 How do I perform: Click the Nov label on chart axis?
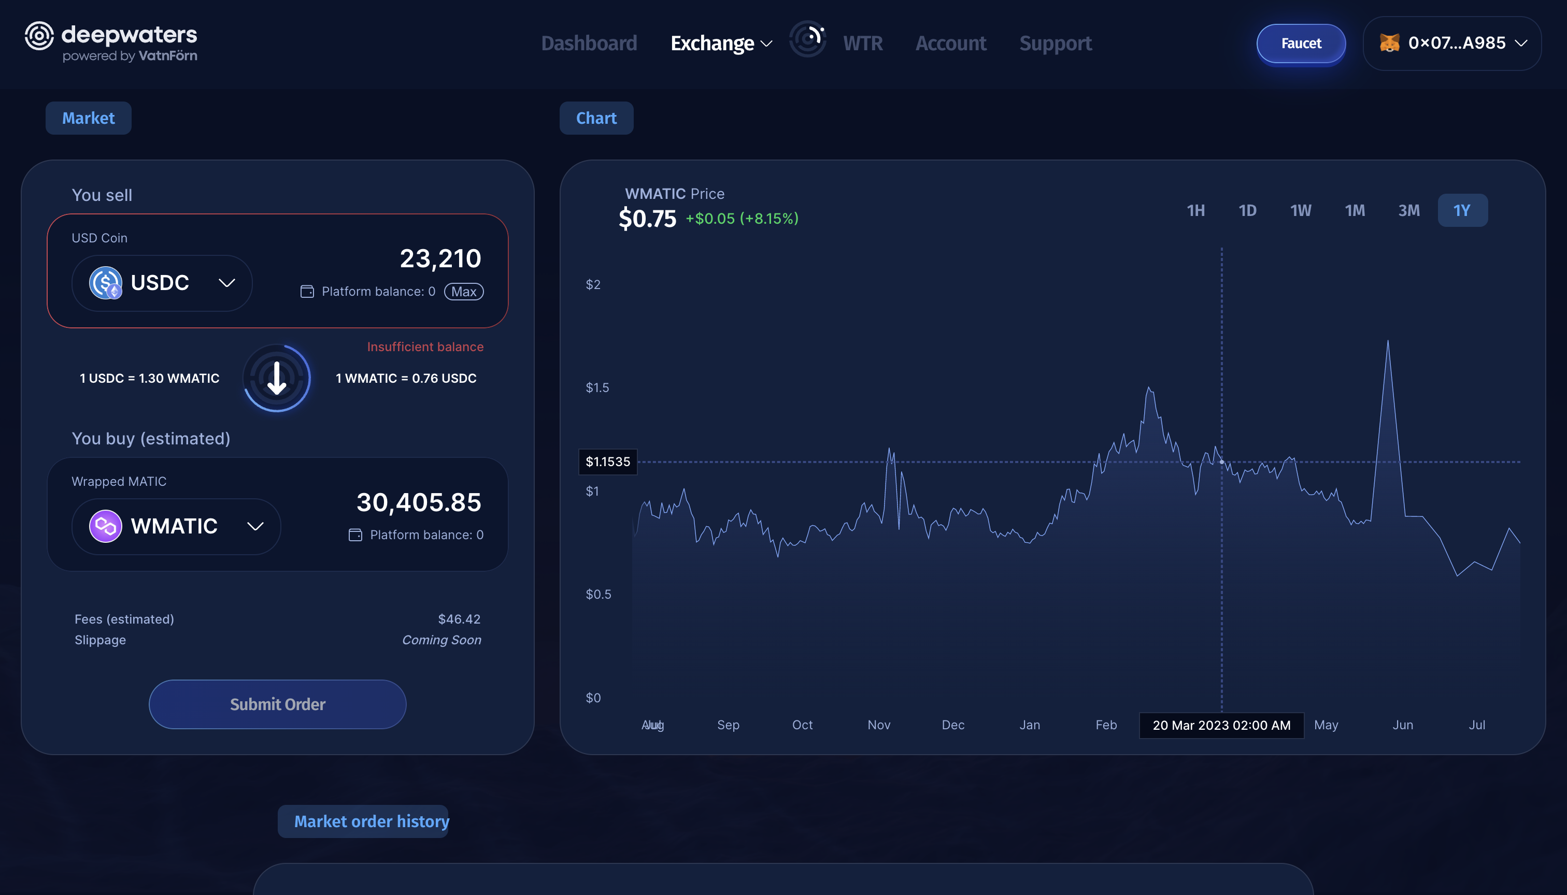tap(879, 725)
